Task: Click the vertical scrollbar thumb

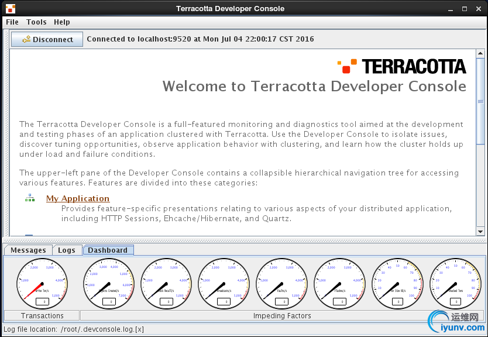Action: (480, 101)
